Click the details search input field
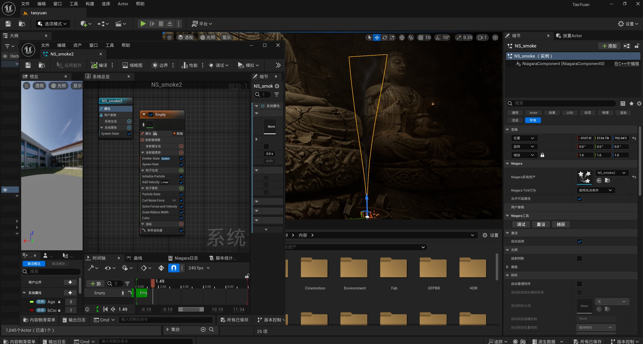This screenshot has width=643, height=344. (561, 103)
